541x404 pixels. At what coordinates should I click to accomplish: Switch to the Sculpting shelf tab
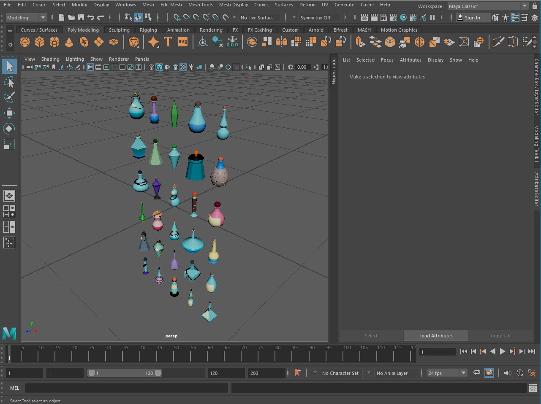(x=119, y=30)
